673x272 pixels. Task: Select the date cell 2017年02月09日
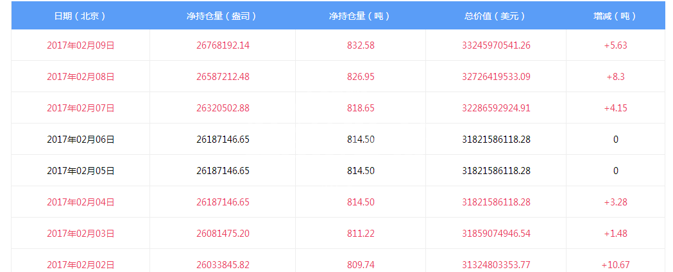coord(80,45)
